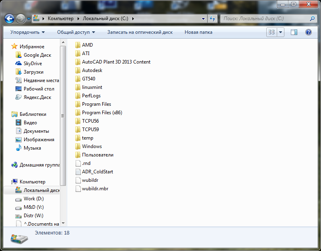Select the Windows folder icon
The image size is (321, 251).
coord(78,146)
